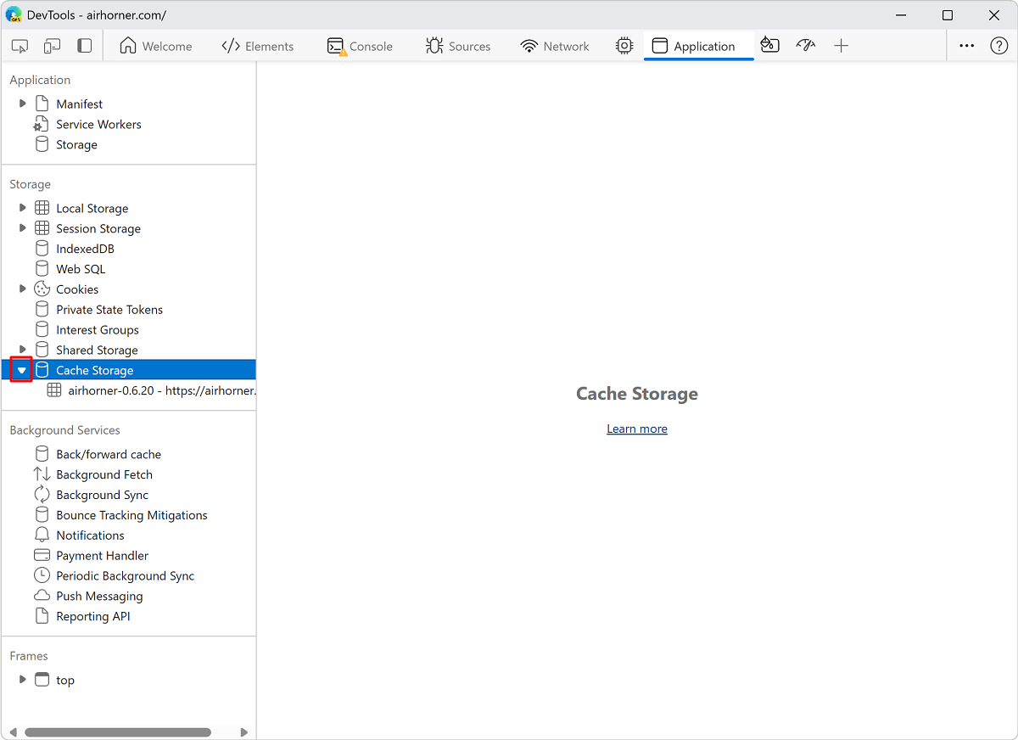Click the Inspect element picker icon
The image size is (1018, 740).
coord(20,46)
